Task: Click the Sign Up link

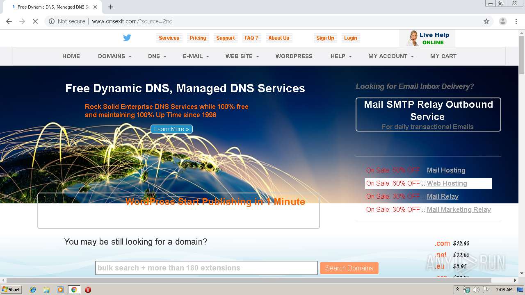Action: click(x=325, y=38)
